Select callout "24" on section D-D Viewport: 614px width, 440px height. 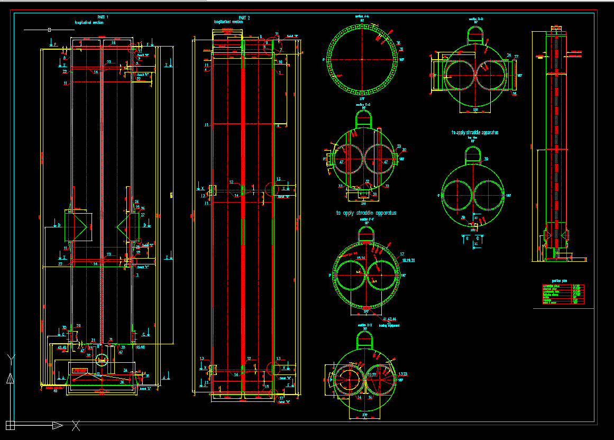(x=509, y=56)
